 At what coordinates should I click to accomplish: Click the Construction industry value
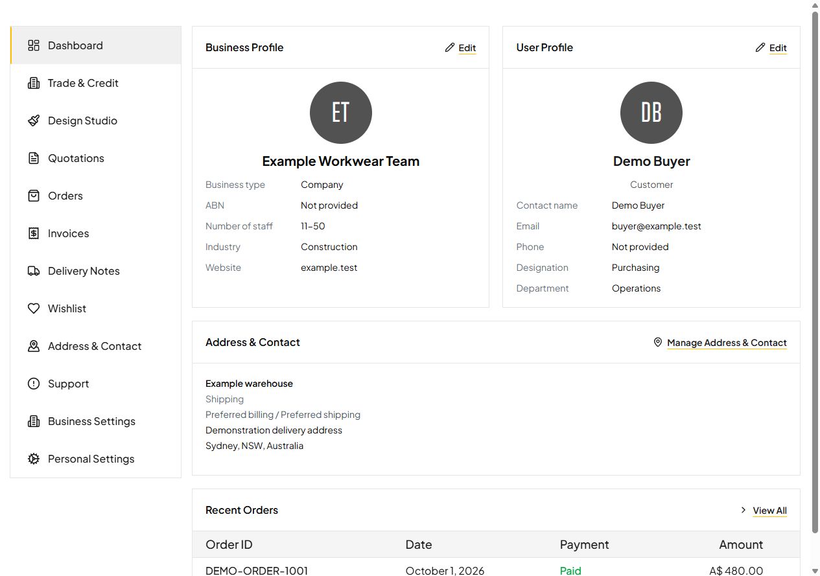coord(329,247)
